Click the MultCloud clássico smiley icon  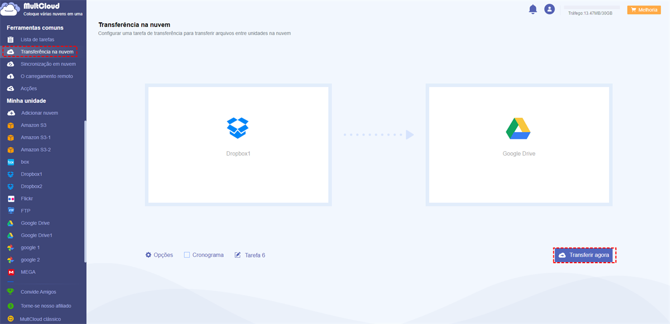point(11,320)
